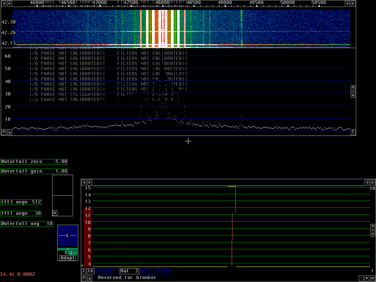Click down arrow on high-resolution graph right edge
This screenshot has width=376, height=282.
point(373,233)
